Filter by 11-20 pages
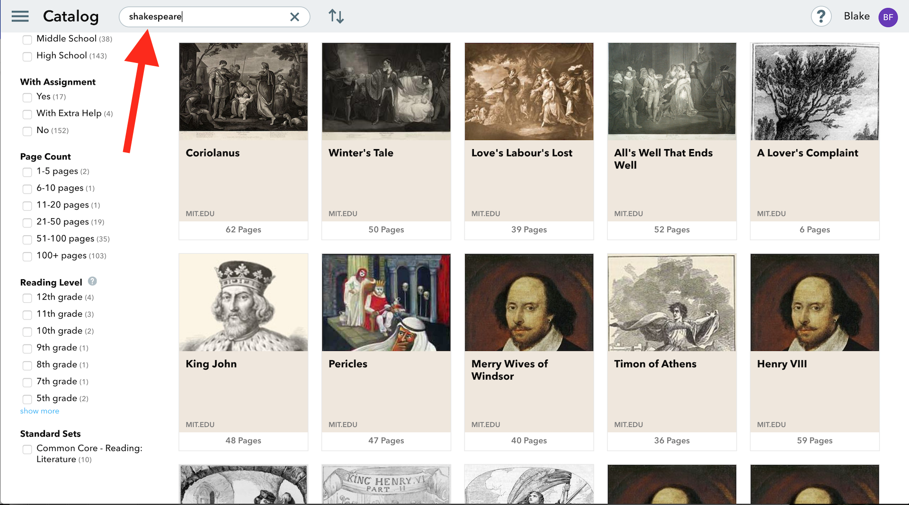The width and height of the screenshot is (909, 505). point(27,206)
